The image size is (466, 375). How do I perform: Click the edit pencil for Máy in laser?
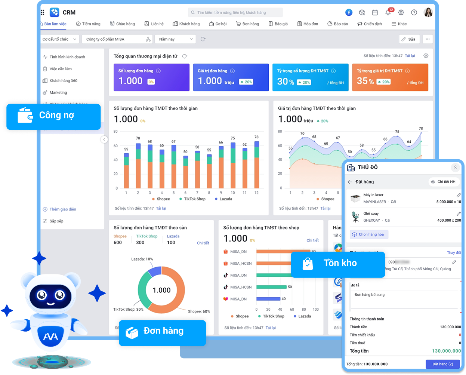point(459,195)
